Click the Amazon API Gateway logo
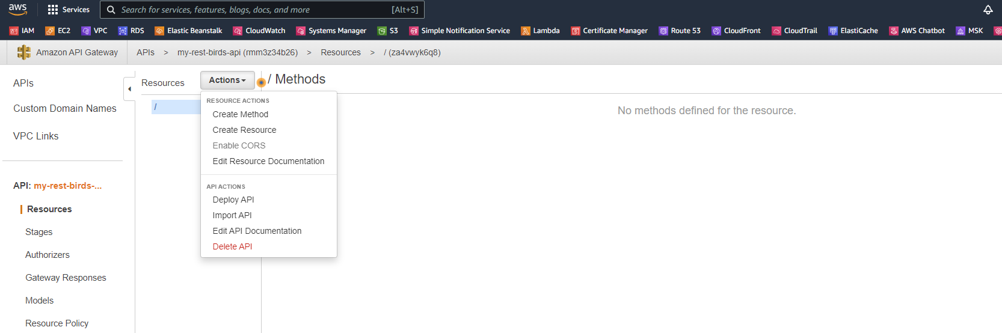Viewport: 1002px width, 333px height. [x=24, y=52]
